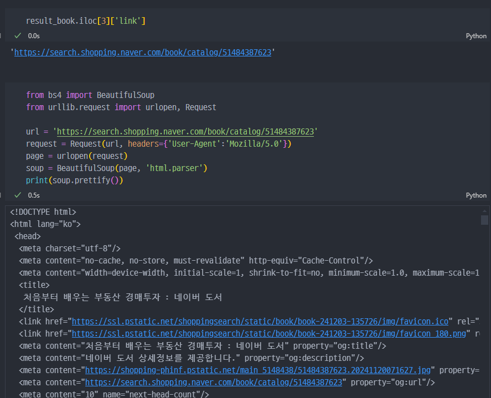Click the closing </title> tag line

pyautogui.click(x=37, y=309)
